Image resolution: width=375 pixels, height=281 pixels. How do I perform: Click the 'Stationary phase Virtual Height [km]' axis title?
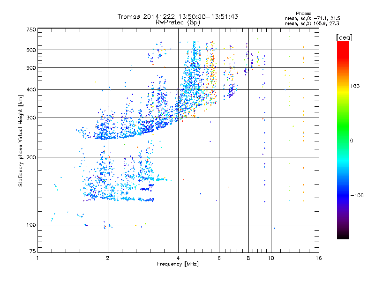[x=21, y=140]
